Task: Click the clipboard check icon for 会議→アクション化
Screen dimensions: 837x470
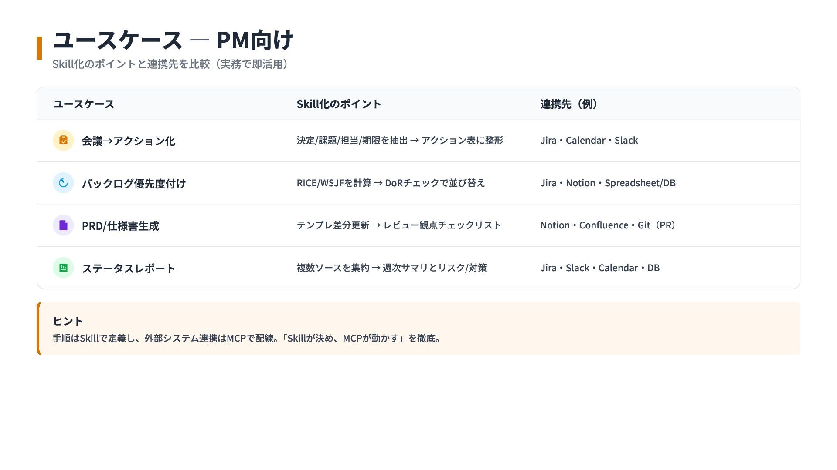Action: coord(63,141)
